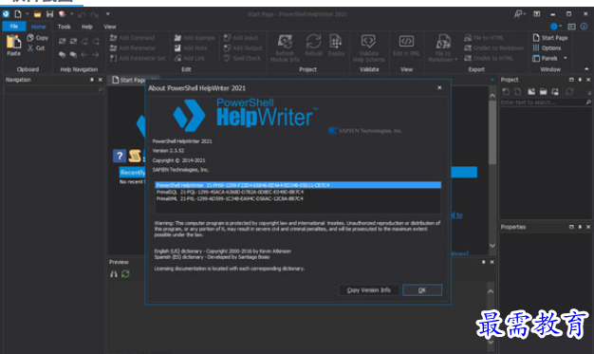Collapse the ribbon with the up arrow
This screenshot has height=354, width=594.
(586, 69)
